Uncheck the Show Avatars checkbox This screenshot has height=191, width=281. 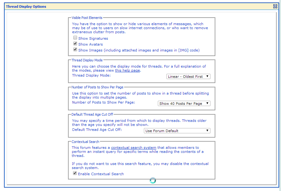click(75, 44)
